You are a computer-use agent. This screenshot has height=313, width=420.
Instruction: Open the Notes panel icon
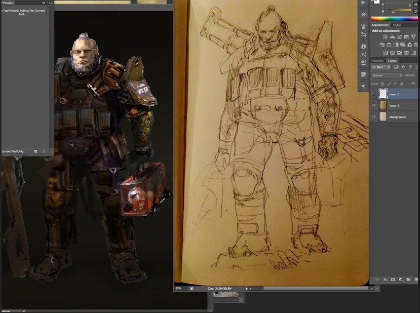[x=363, y=74]
